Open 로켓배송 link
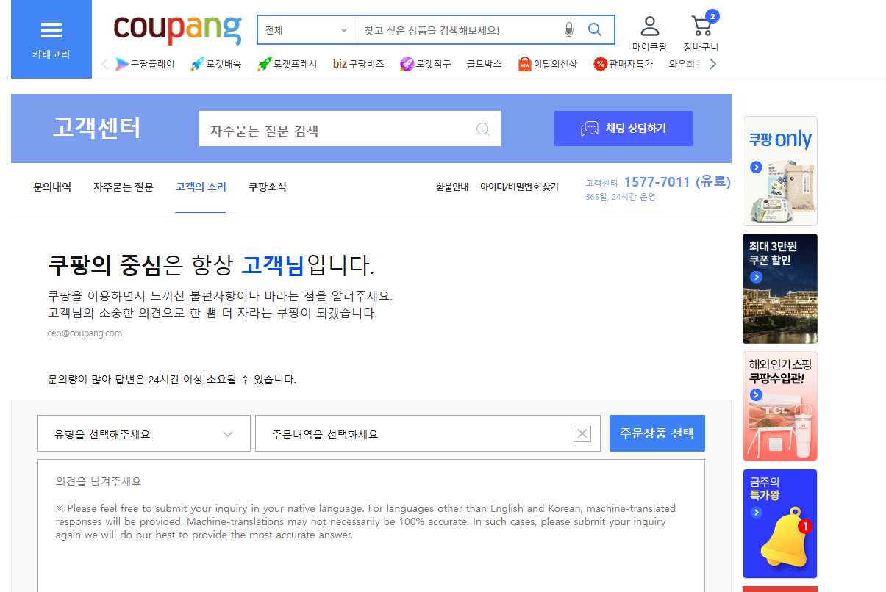The image size is (886, 592). [215, 64]
